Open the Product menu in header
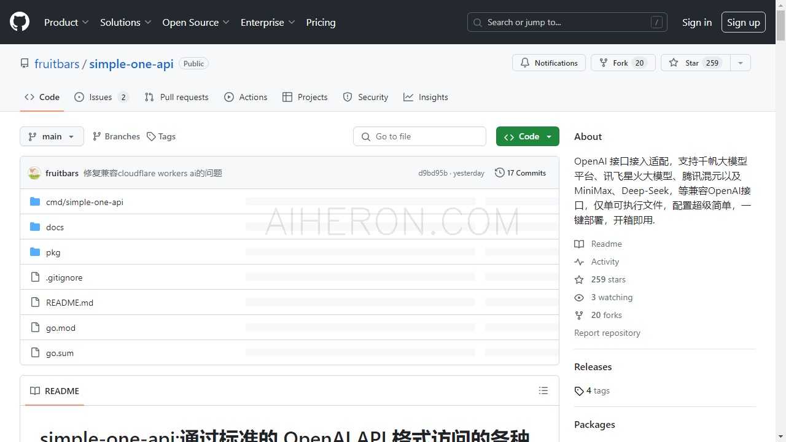The image size is (786, 442). coord(66,22)
